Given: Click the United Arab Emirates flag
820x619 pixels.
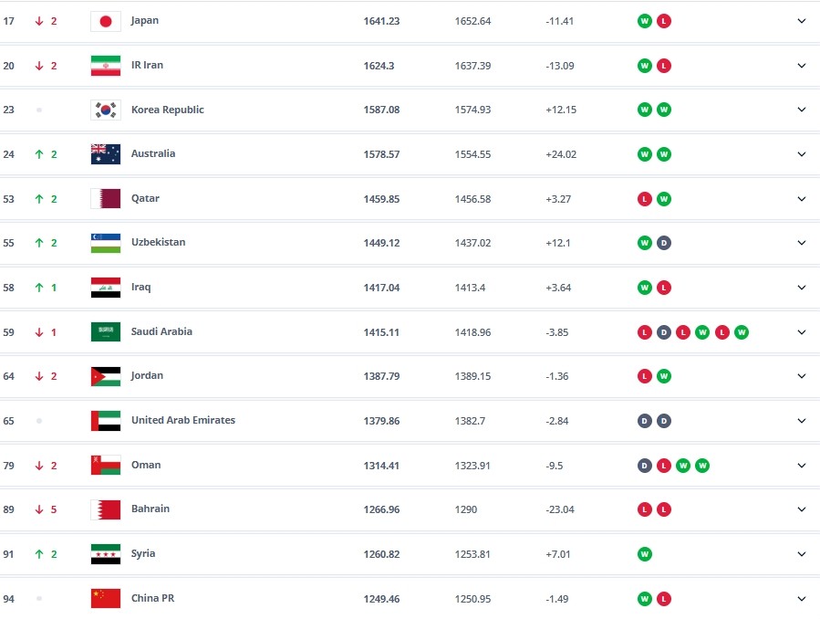Looking at the screenshot, I should click(x=106, y=421).
